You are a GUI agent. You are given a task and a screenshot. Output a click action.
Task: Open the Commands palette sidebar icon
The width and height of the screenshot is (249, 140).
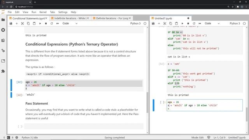click(x=3, y=40)
